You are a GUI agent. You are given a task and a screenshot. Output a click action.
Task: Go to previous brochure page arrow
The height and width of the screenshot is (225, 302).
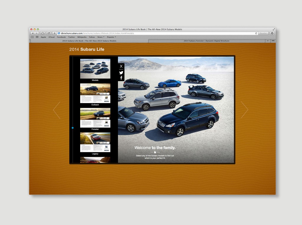click(x=57, y=110)
